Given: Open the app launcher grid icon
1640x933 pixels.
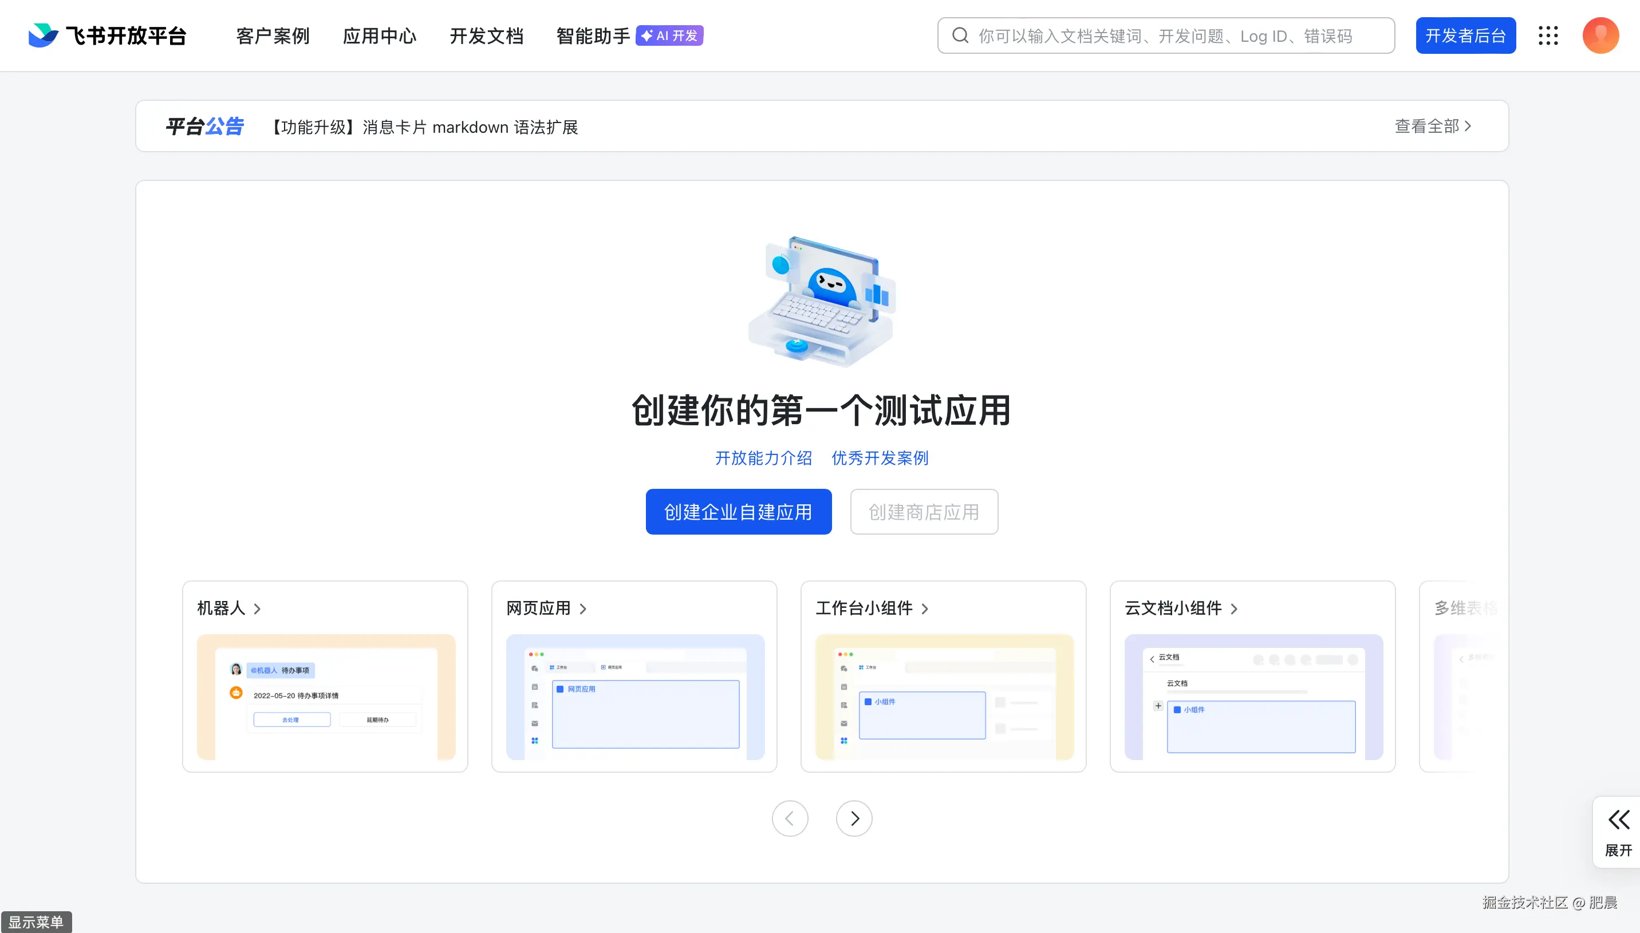Looking at the screenshot, I should (1549, 35).
